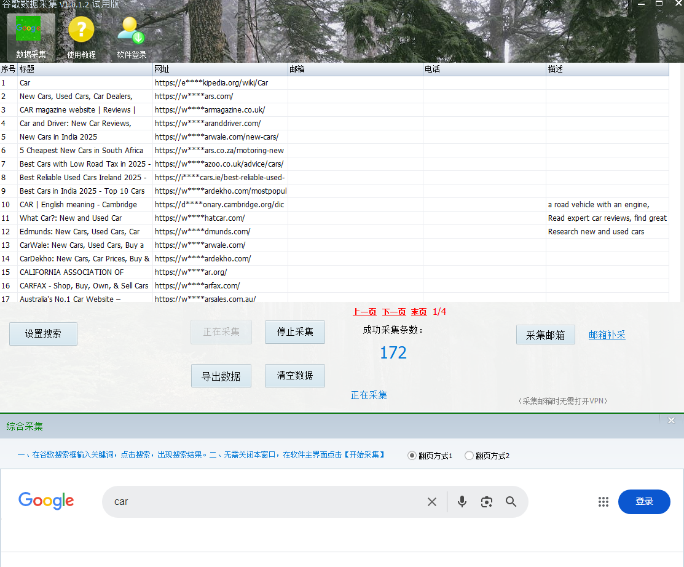Select 翻页方式2 radio button

point(469,456)
